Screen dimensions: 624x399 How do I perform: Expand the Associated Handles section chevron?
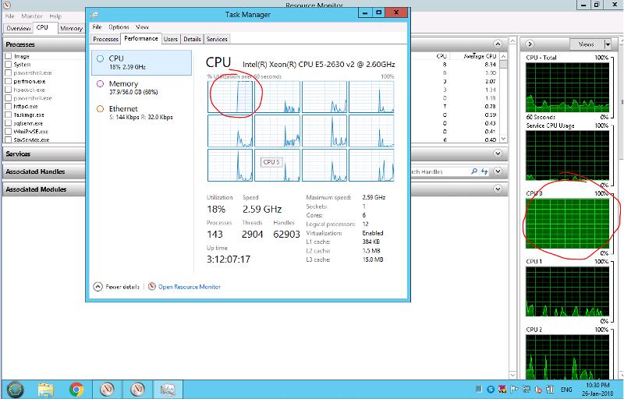pyautogui.click(x=498, y=171)
